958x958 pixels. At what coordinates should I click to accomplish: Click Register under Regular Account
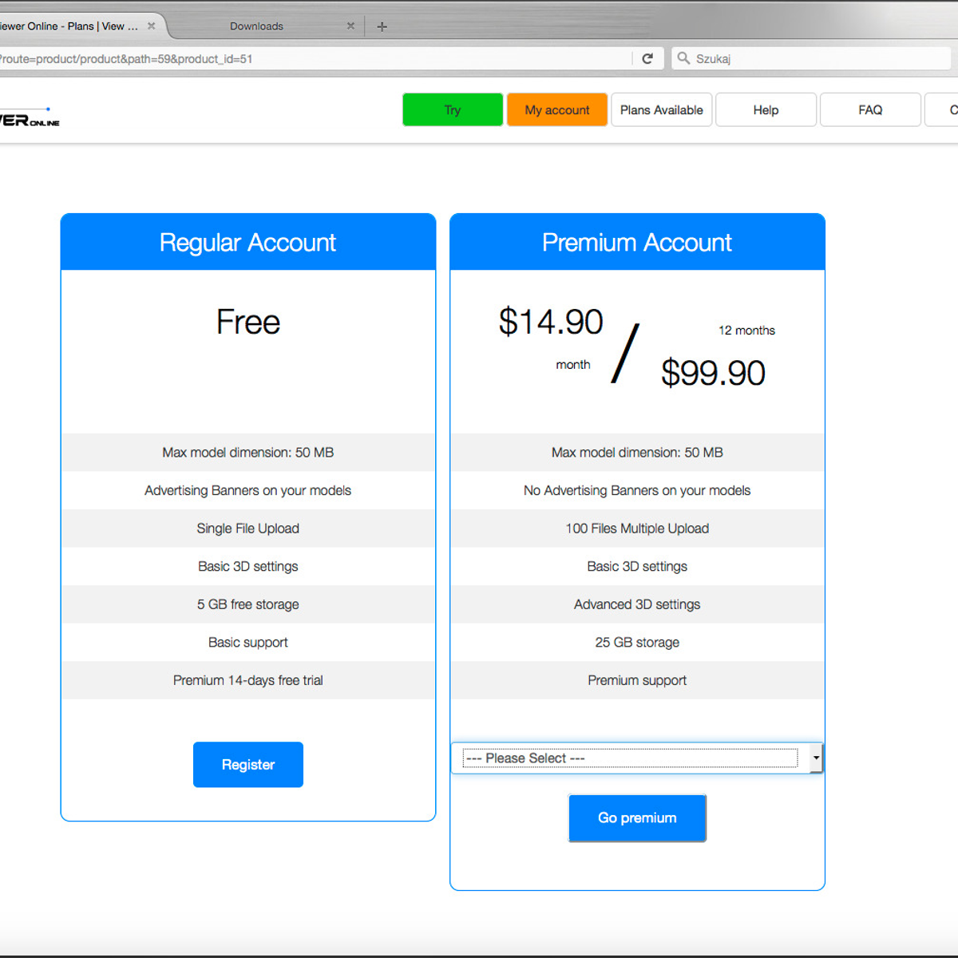point(248,765)
